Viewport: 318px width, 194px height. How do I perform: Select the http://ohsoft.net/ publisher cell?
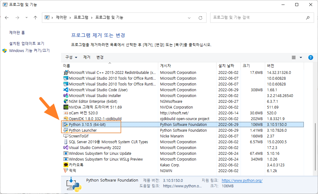[174, 113]
